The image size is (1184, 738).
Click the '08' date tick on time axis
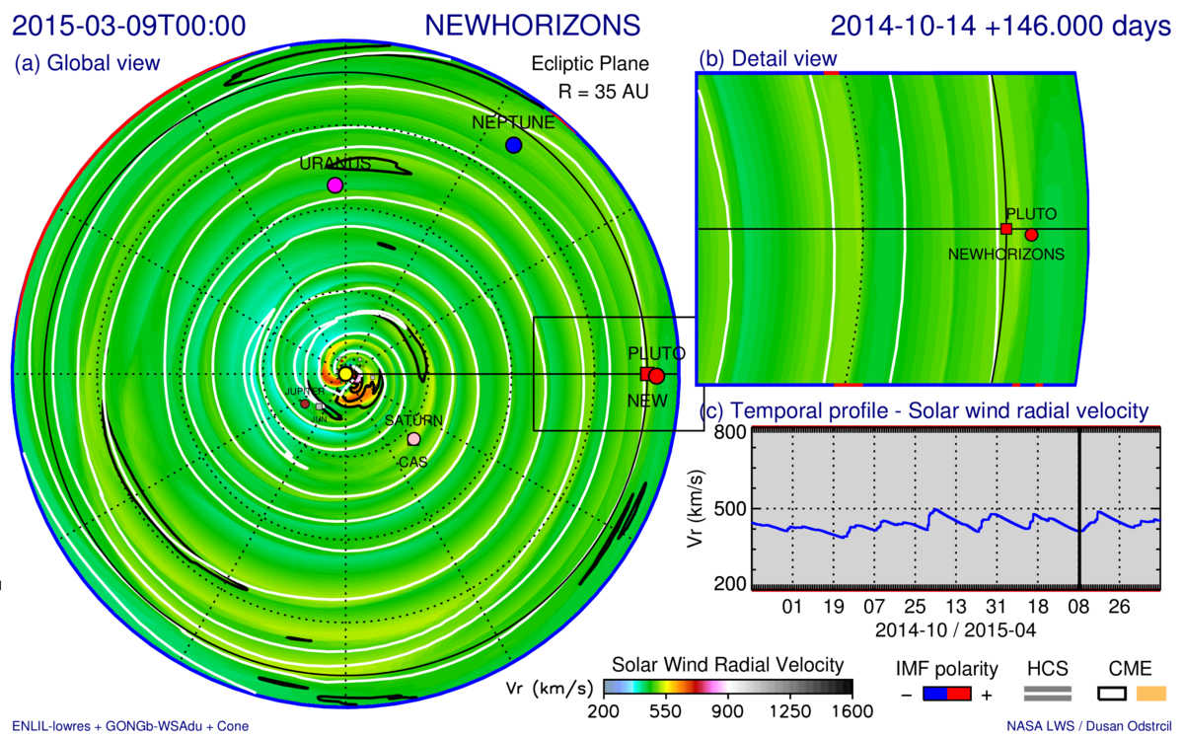coord(1078,606)
